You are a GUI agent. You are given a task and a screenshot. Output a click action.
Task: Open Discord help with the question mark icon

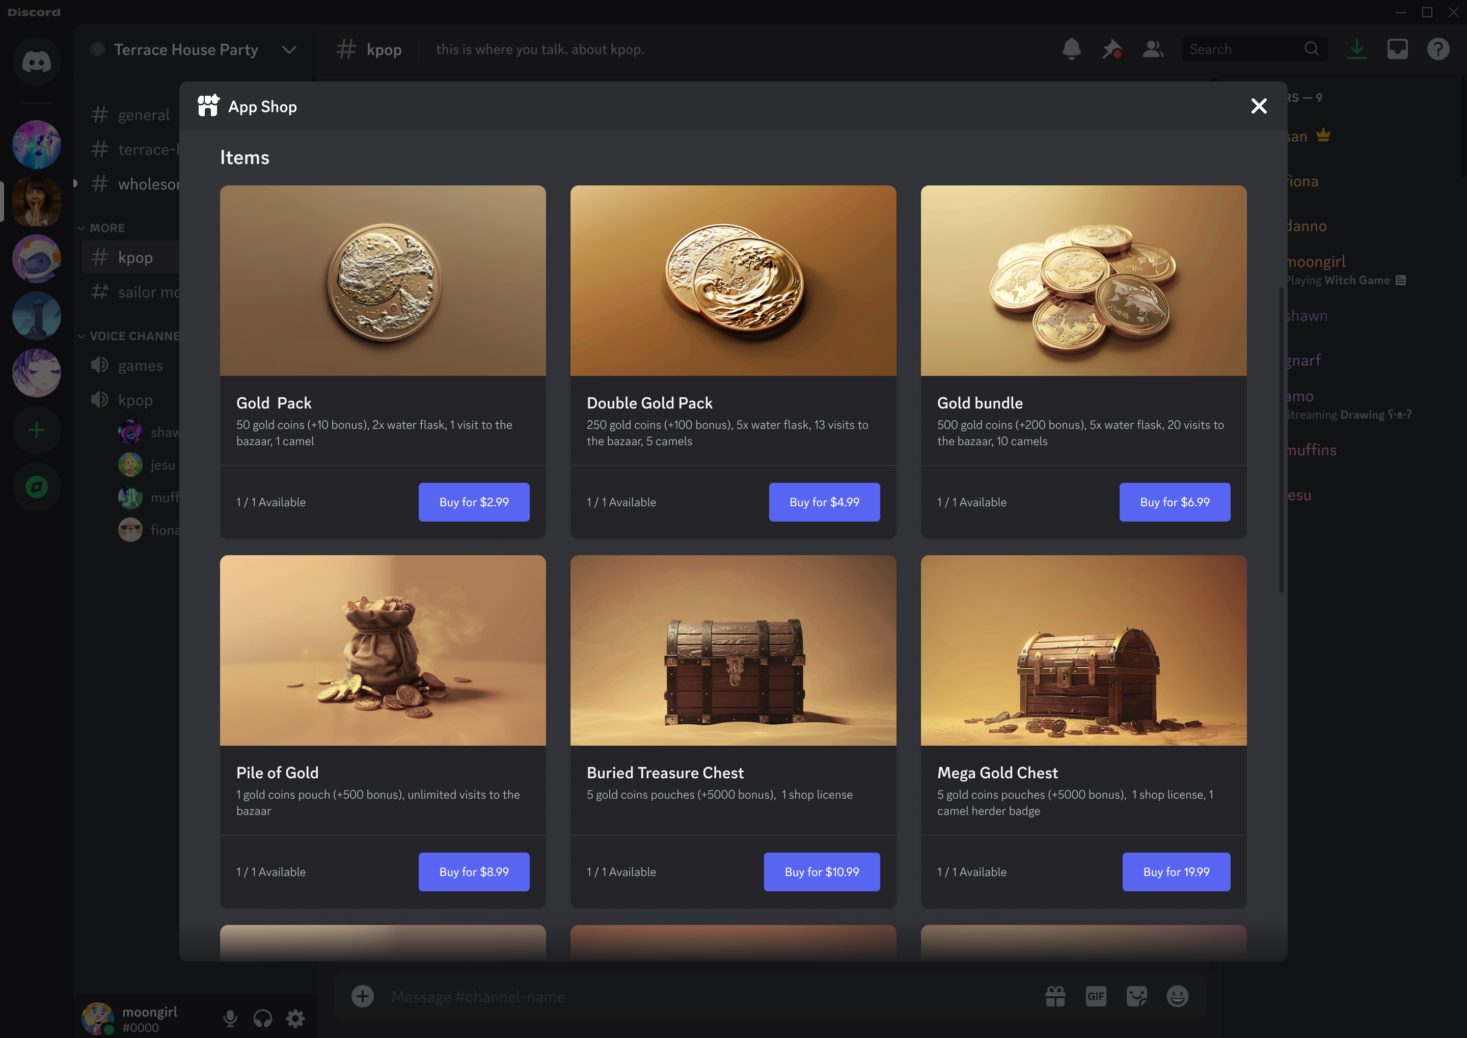coord(1437,48)
